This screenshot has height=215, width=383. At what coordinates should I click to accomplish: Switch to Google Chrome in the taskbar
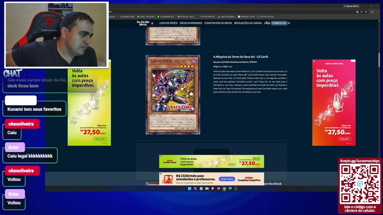pos(224,188)
